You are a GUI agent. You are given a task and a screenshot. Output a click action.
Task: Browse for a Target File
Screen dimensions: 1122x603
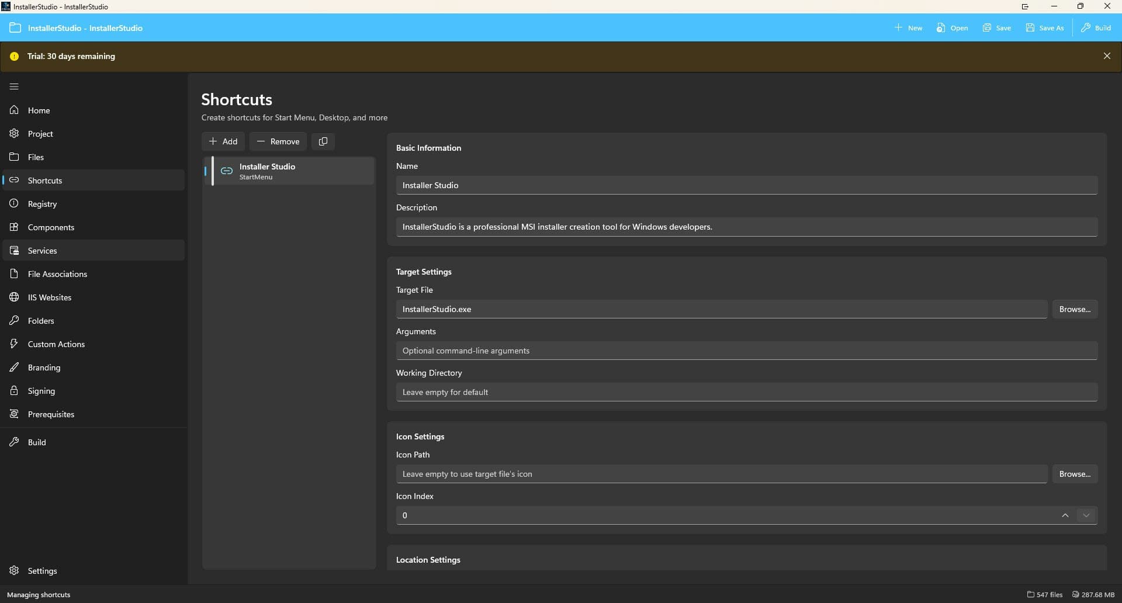tap(1075, 309)
